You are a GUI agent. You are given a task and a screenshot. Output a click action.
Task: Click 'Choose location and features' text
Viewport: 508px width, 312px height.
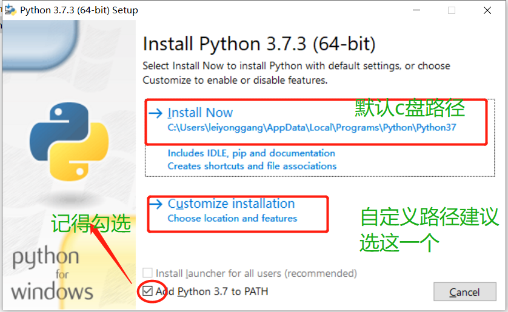[x=232, y=219]
